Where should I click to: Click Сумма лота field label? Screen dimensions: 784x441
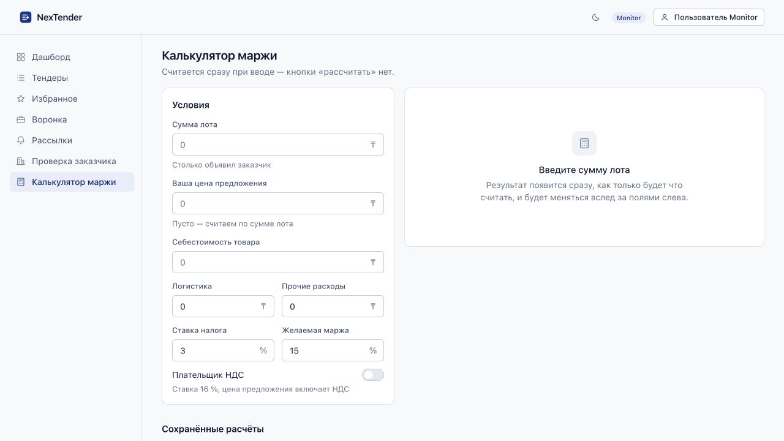[x=195, y=124]
